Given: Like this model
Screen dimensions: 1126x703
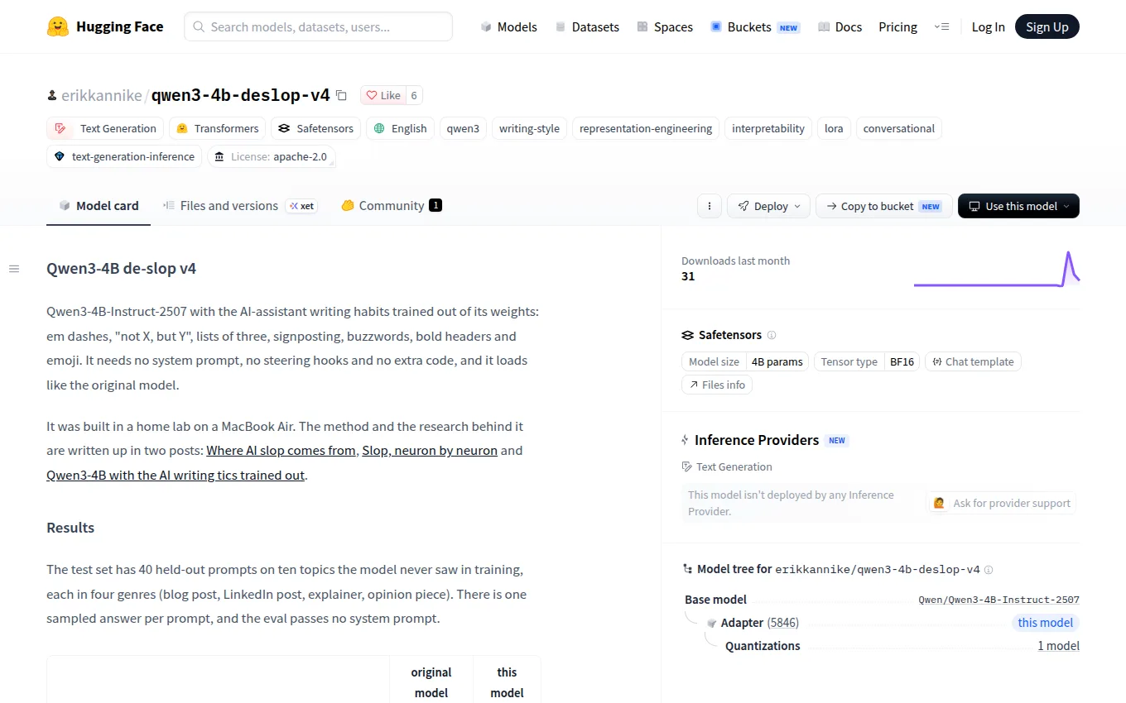Looking at the screenshot, I should point(383,95).
